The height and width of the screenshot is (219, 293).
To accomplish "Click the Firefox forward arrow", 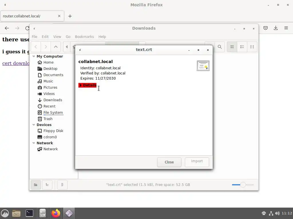I will pos(17,28).
